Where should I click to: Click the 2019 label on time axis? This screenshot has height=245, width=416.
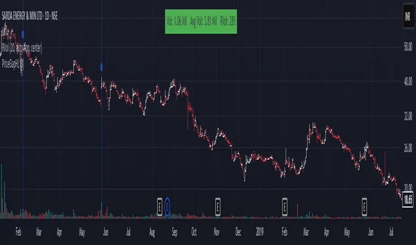(260, 232)
